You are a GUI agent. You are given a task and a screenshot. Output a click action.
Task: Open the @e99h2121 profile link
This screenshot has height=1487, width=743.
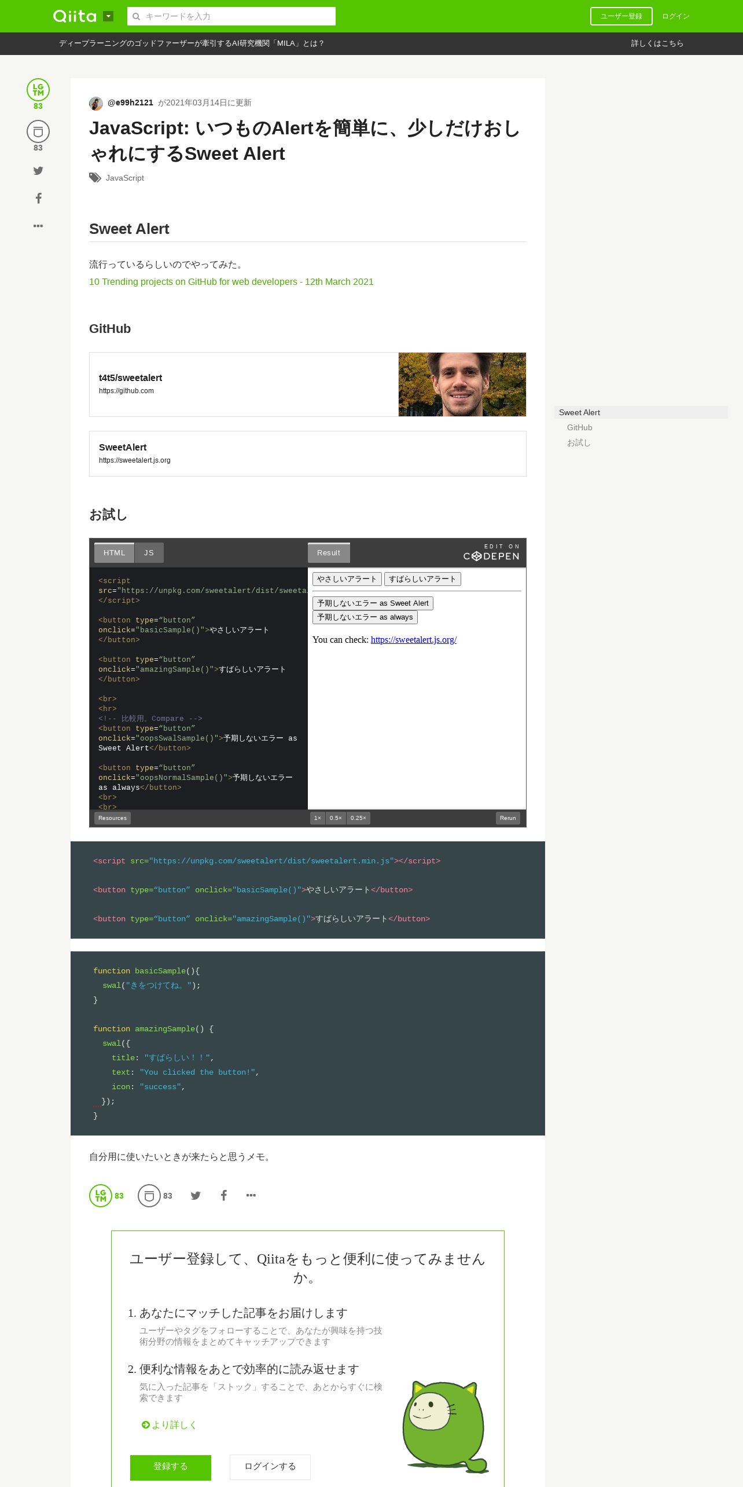130,102
